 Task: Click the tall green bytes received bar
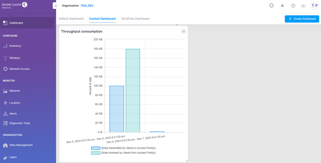133,90
